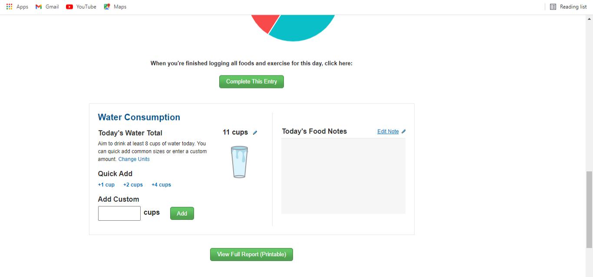The image size is (593, 277).
Task: Open Gmail bookmark icon
Action: coord(39,6)
